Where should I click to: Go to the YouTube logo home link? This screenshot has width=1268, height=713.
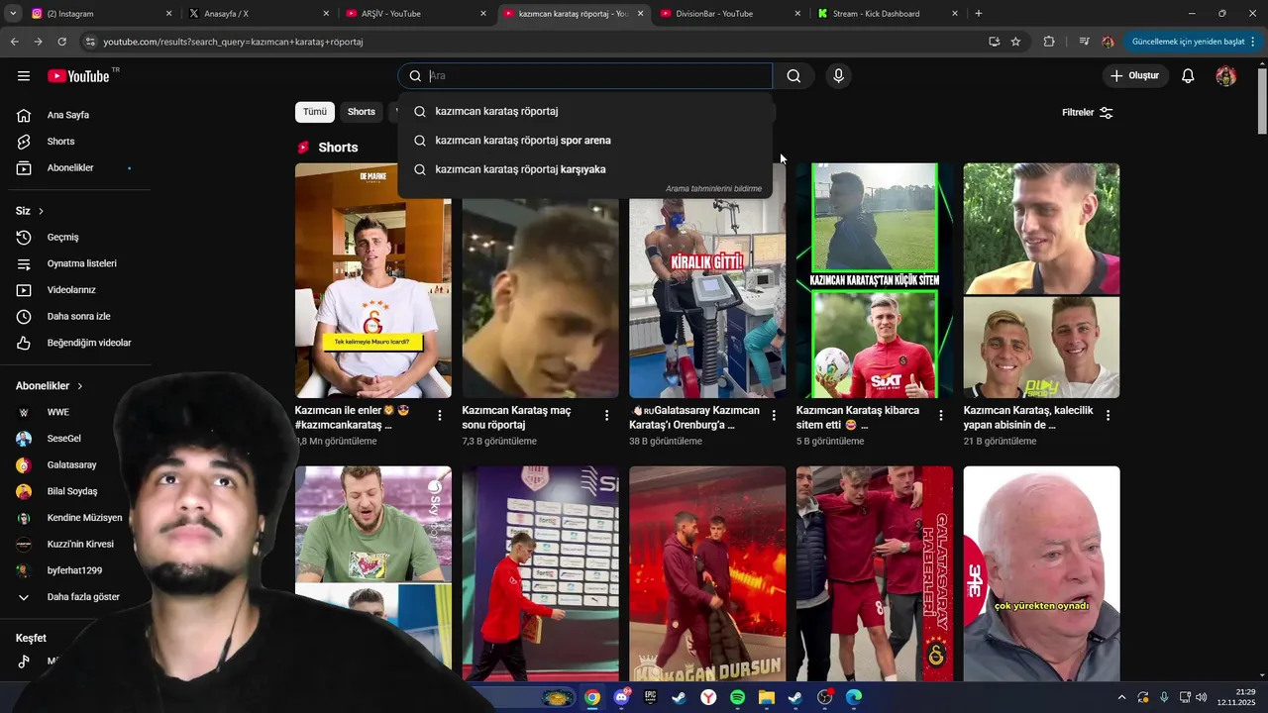coord(79,76)
